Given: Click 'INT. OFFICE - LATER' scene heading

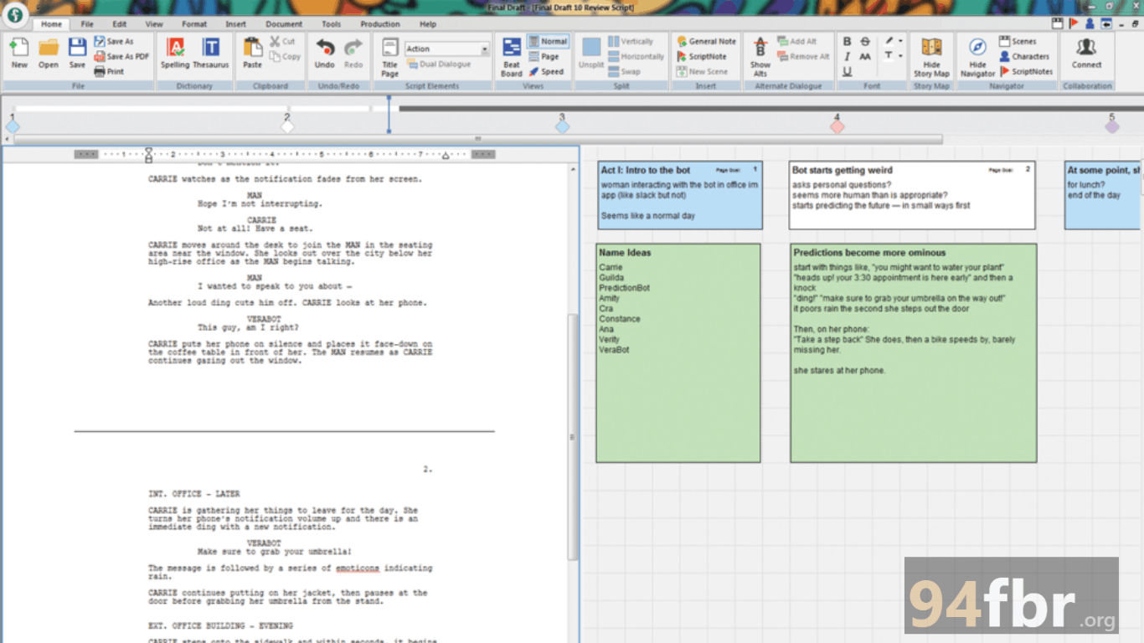Looking at the screenshot, I should click(x=194, y=494).
